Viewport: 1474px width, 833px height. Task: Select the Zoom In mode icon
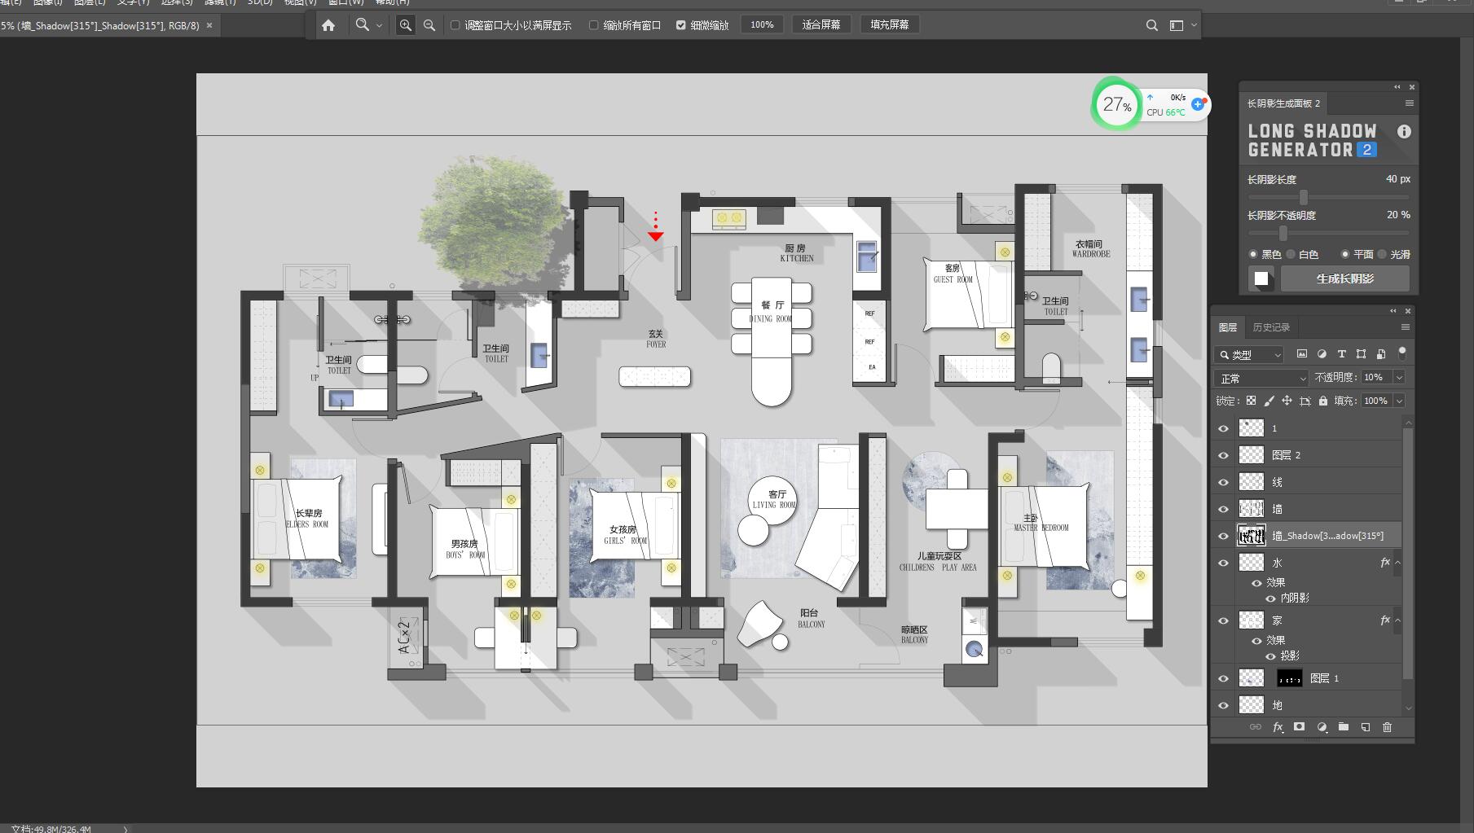coord(405,25)
